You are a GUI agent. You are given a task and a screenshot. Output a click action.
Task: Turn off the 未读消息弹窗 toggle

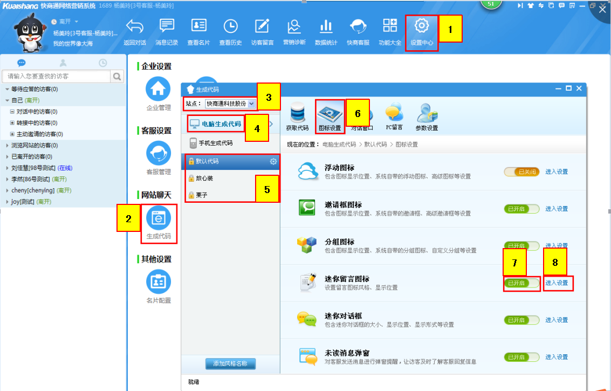click(x=521, y=357)
